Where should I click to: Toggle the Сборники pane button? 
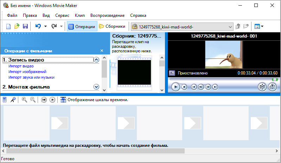(112, 26)
